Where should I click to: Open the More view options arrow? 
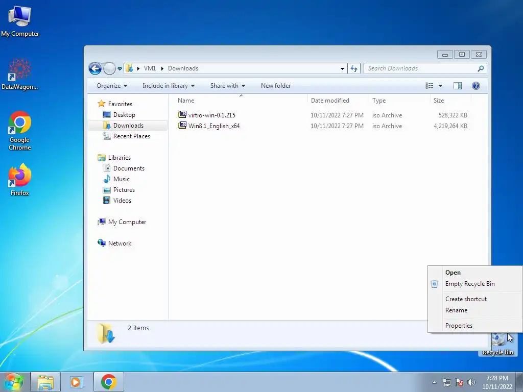point(440,86)
